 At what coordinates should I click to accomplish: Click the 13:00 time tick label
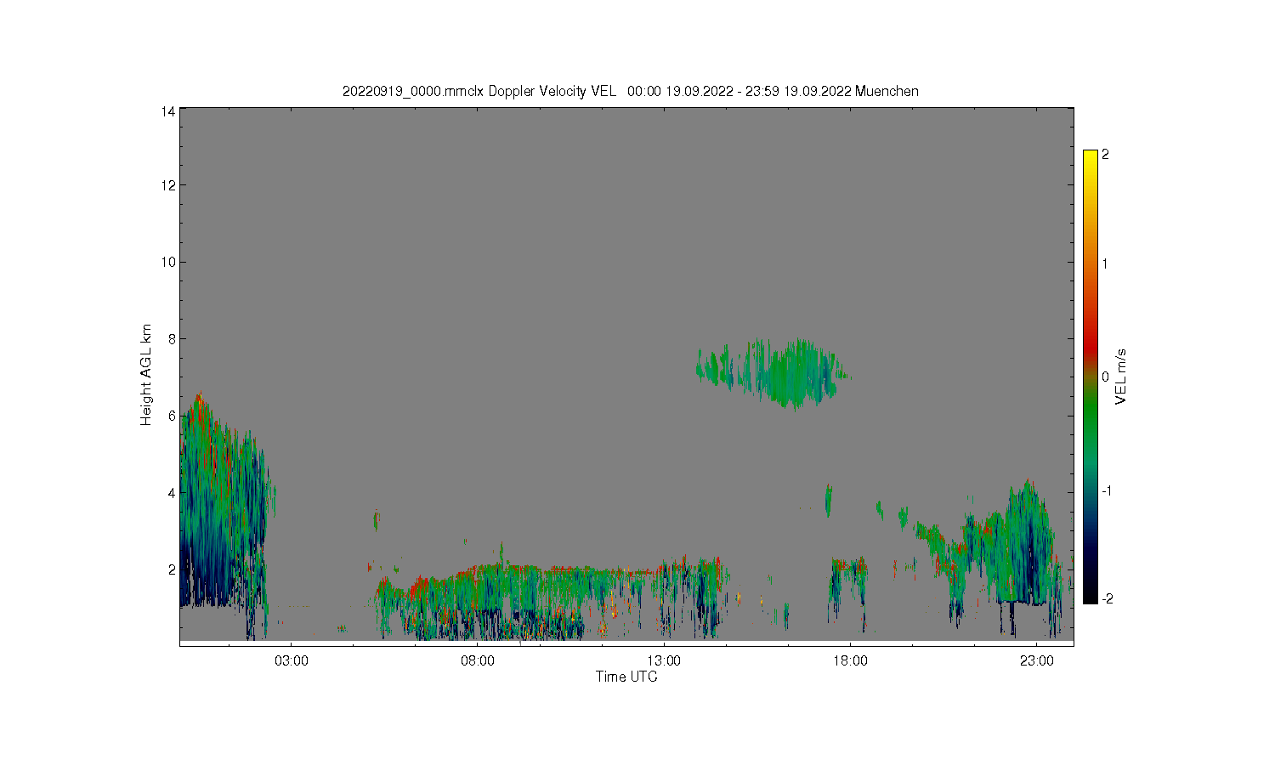click(664, 660)
